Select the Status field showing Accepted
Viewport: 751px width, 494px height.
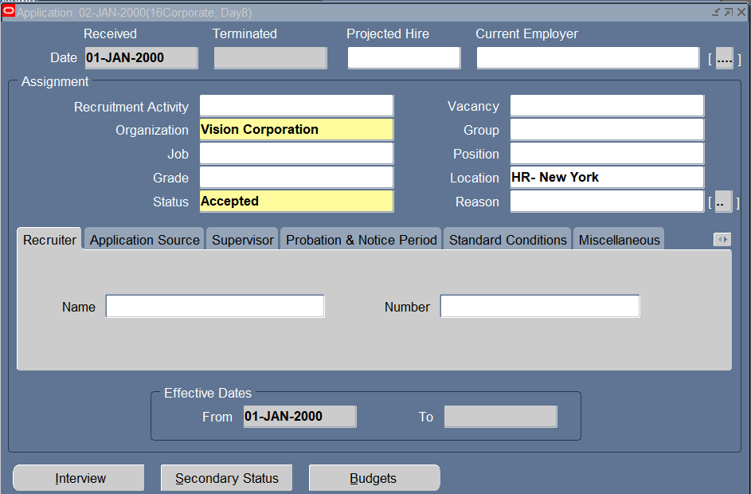click(x=296, y=202)
